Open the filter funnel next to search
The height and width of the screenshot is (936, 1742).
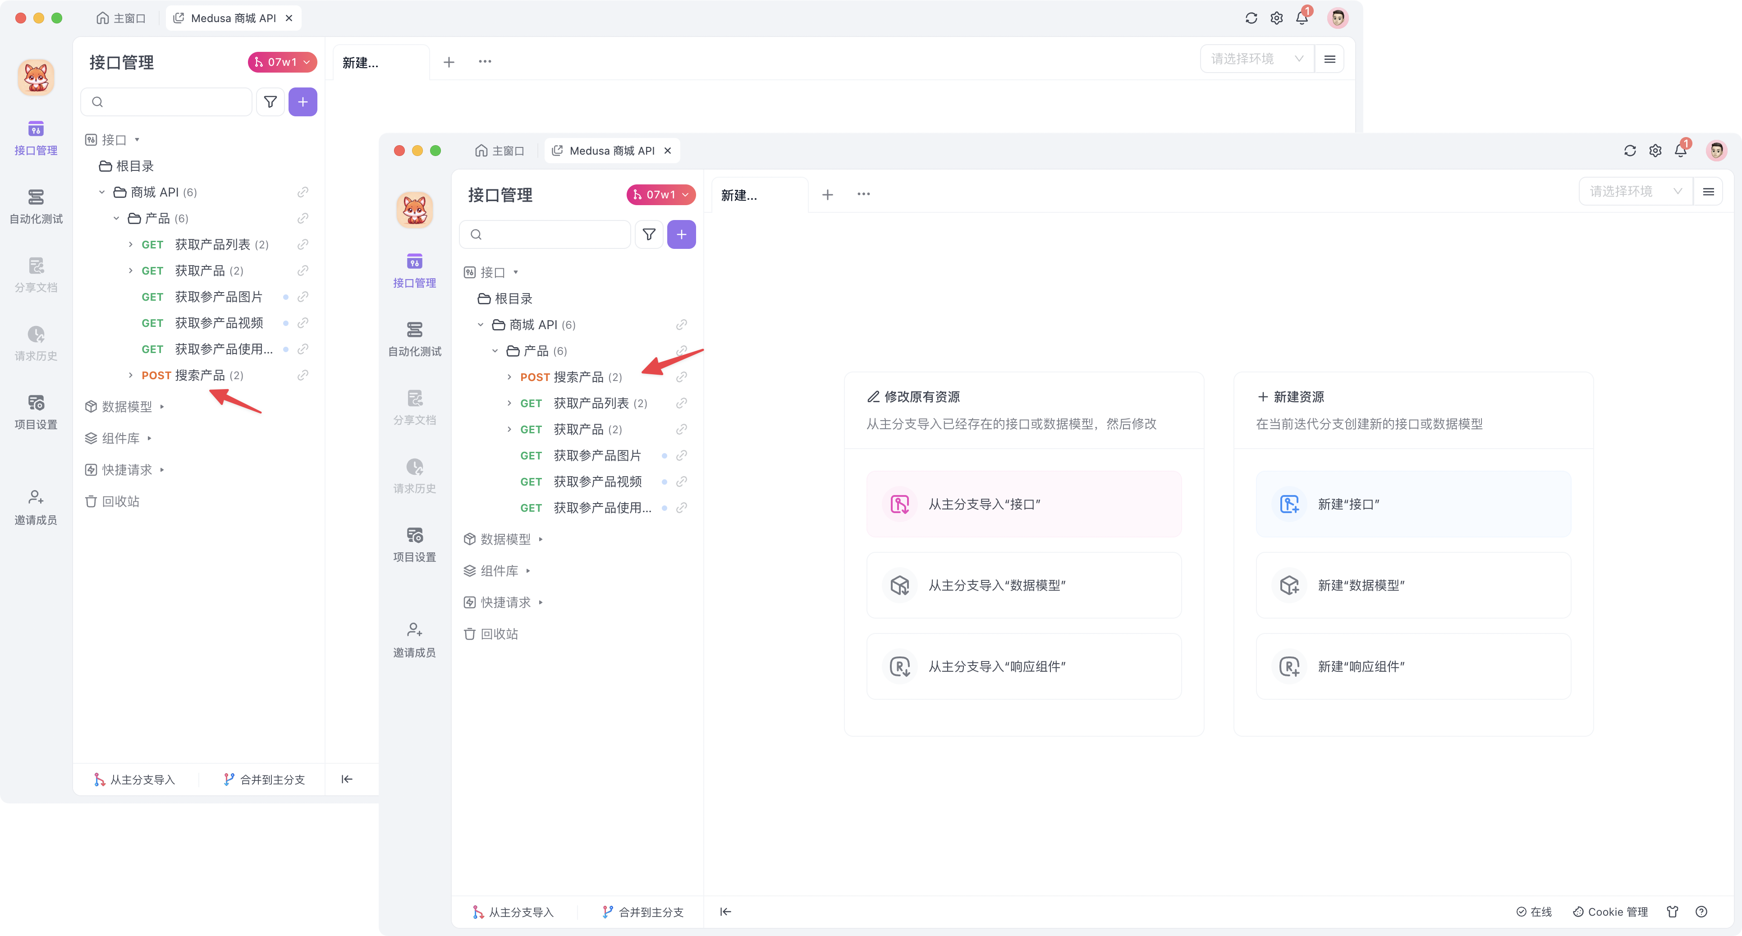[648, 234]
